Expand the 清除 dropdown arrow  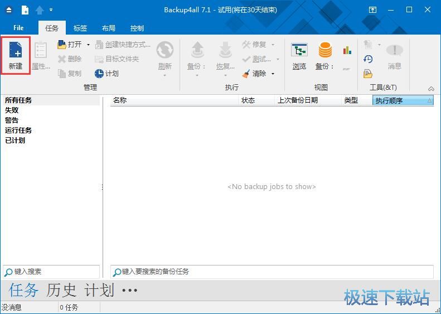tap(273, 74)
